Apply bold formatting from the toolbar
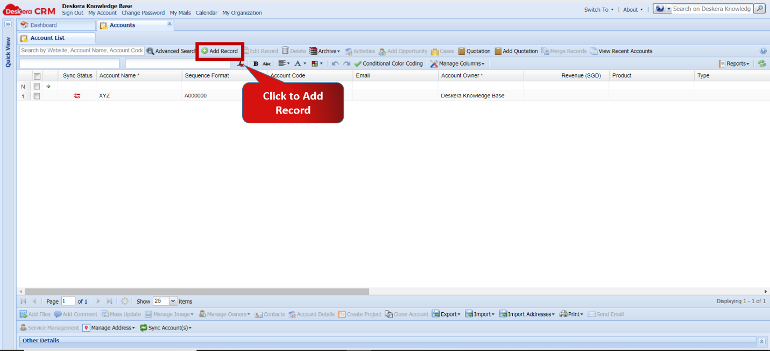Screen dimensions: 770x351 [x=255, y=63]
